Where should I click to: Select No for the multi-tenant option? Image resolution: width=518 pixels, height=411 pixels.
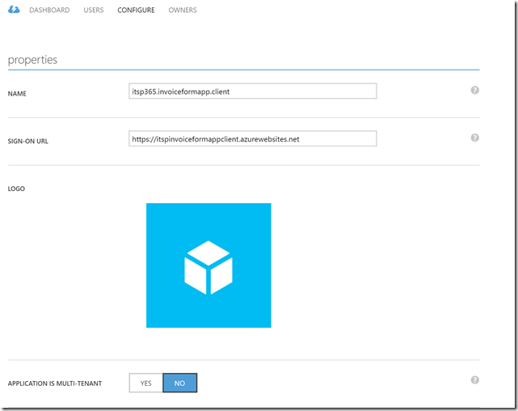180,383
